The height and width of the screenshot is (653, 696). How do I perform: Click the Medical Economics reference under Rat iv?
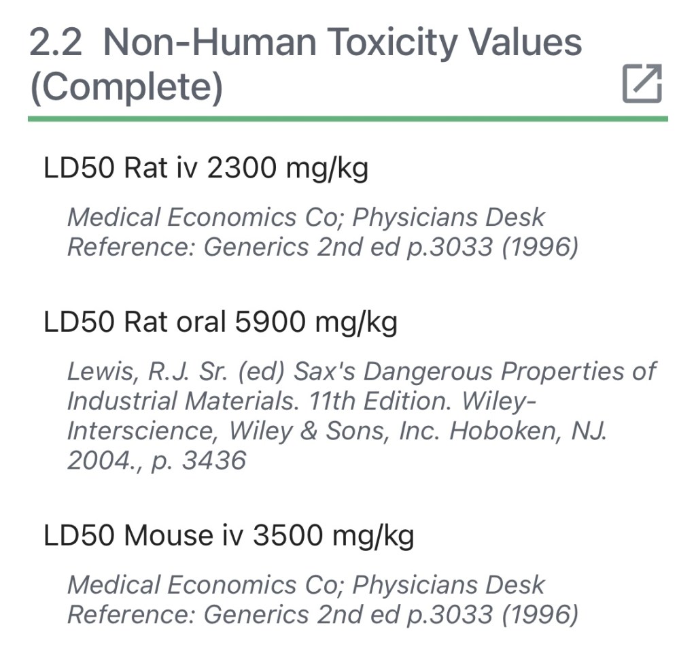[x=202, y=218]
